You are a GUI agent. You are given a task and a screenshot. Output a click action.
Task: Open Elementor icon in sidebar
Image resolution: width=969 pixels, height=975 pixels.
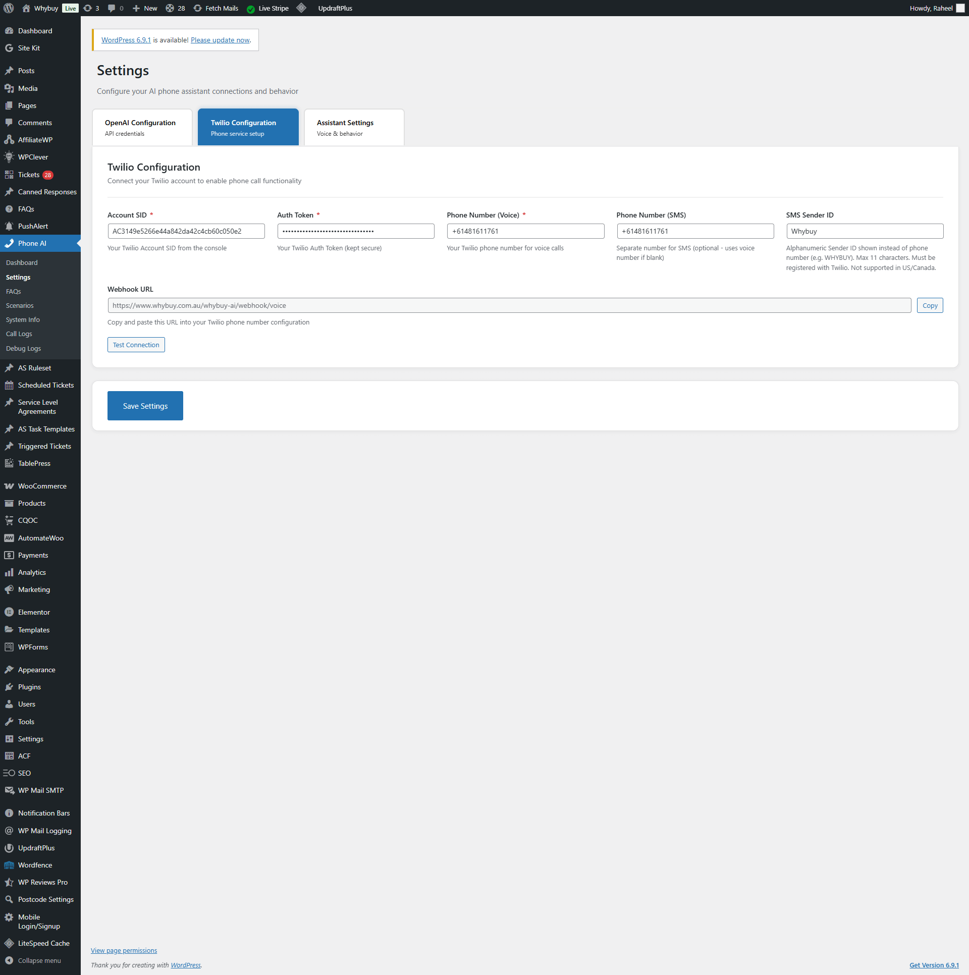(x=9, y=612)
